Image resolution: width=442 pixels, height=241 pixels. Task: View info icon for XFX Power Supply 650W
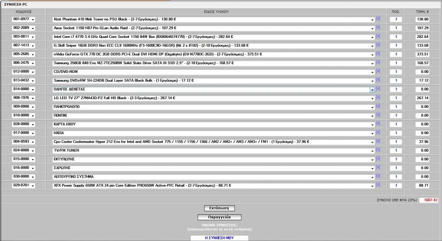(x=378, y=185)
